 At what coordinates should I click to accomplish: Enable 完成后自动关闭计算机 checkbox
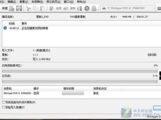pyautogui.click(x=3, y=102)
